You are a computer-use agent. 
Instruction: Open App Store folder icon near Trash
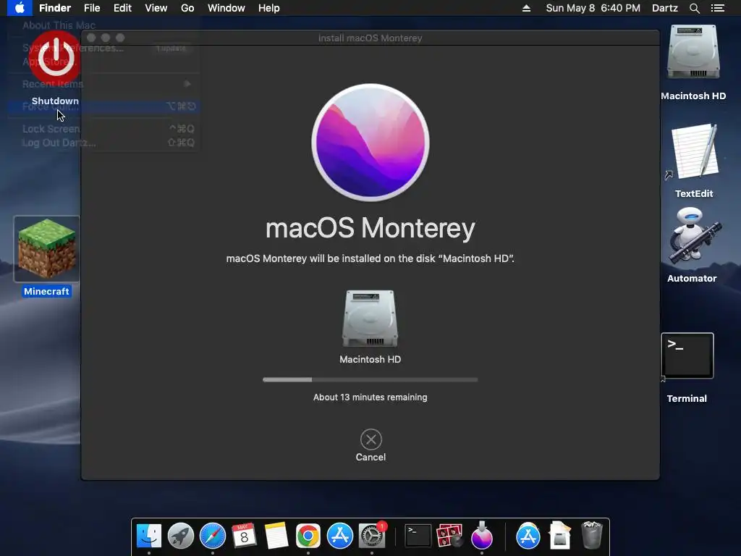point(528,536)
